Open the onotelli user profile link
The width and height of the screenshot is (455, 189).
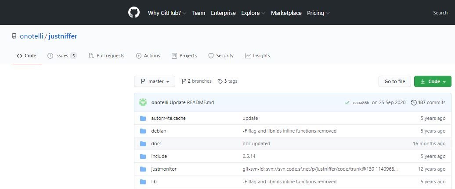point(31,36)
